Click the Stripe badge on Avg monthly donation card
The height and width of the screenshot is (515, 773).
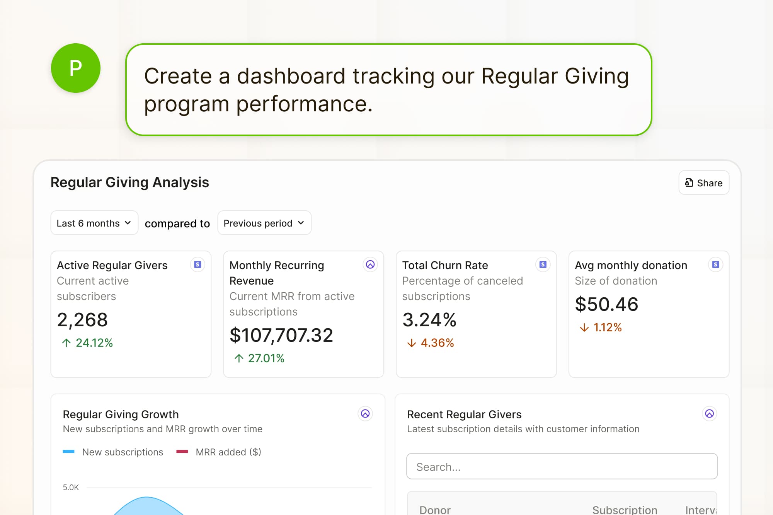click(715, 264)
